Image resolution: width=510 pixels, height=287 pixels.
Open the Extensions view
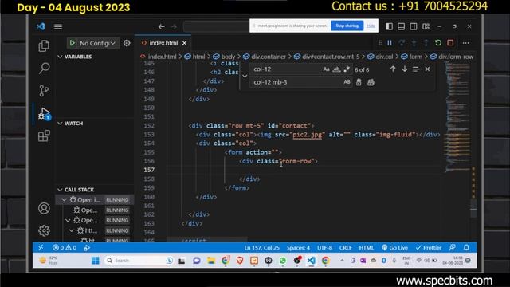[44, 136]
